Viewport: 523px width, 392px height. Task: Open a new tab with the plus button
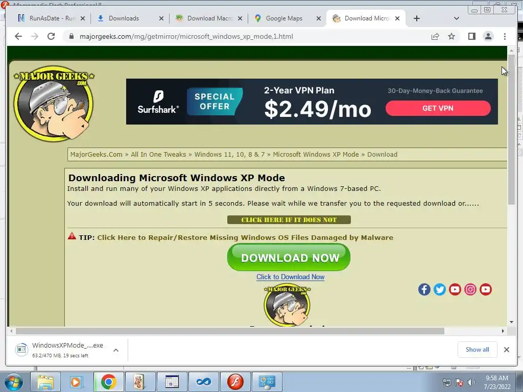(x=417, y=18)
